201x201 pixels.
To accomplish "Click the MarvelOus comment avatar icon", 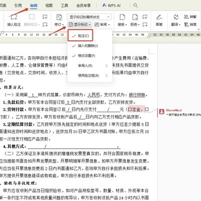I will pos(162,112).
